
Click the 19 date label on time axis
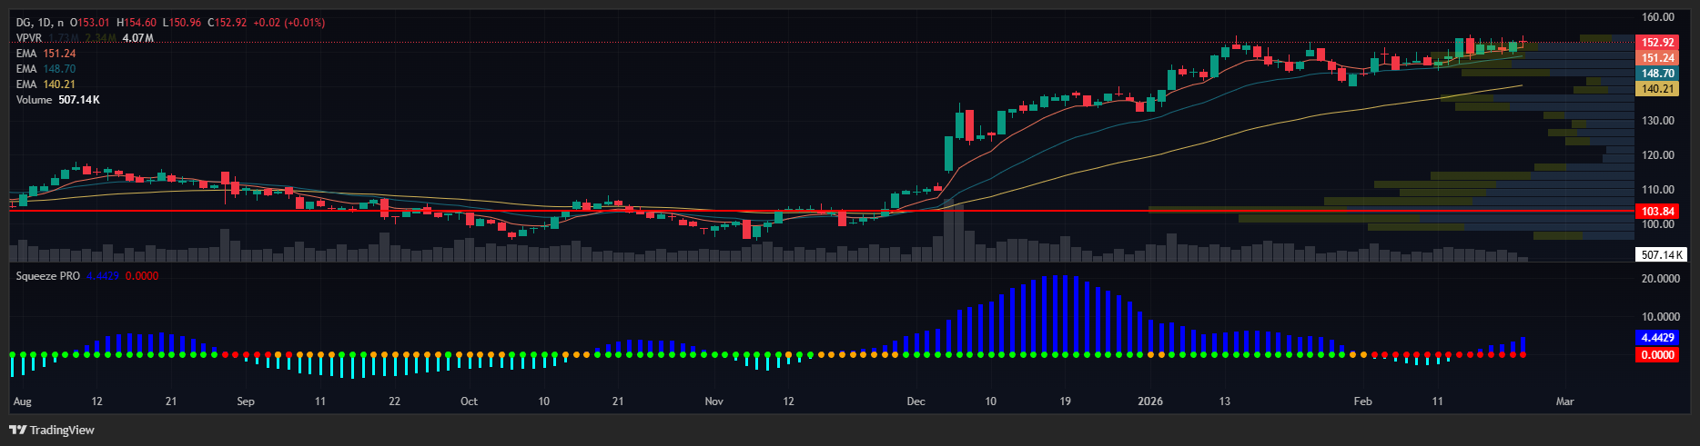(1065, 401)
